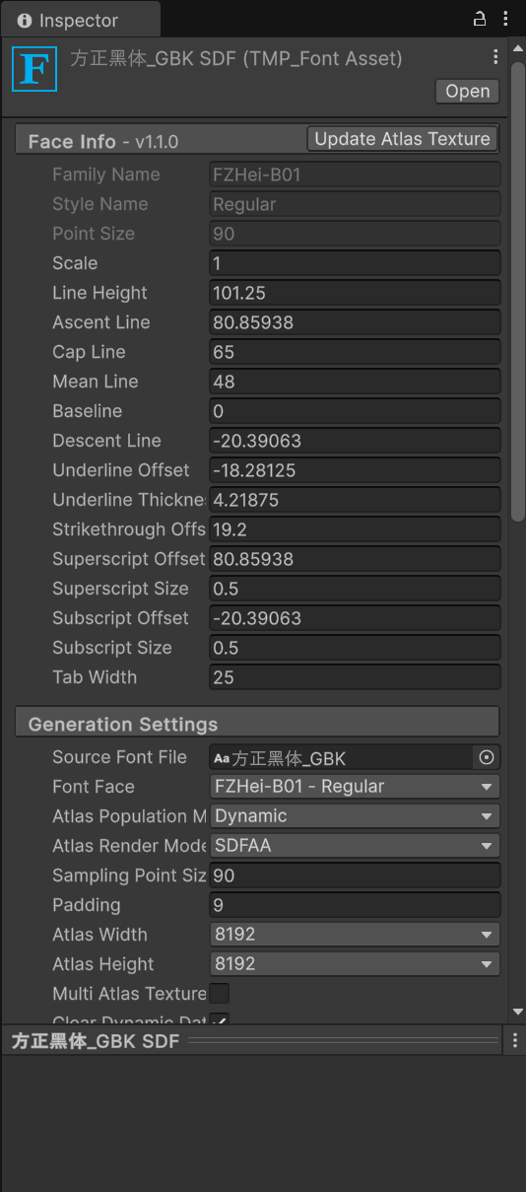The image size is (526, 1192).
Task: Click the info icon on Inspector tab
Action: coord(25,20)
